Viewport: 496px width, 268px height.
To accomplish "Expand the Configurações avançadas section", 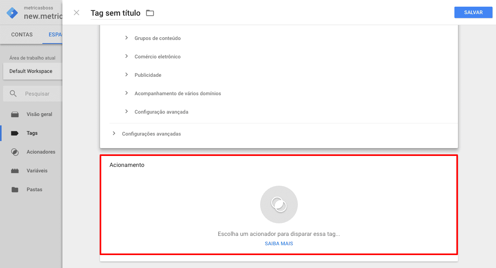I will click(114, 133).
